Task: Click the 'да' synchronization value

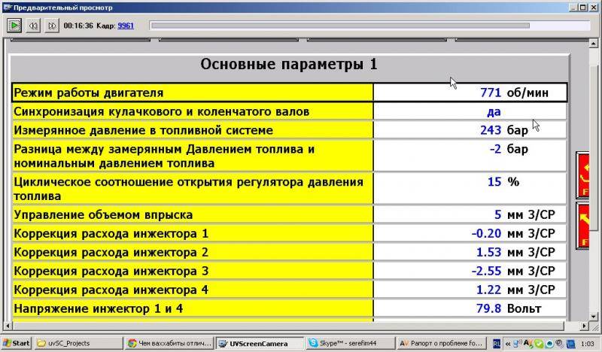Action: tap(494, 112)
